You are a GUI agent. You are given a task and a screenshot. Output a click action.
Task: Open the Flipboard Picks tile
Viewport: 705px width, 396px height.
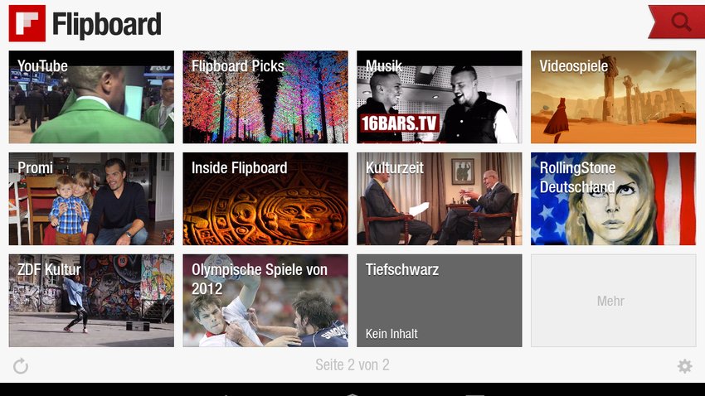pyautogui.click(x=265, y=97)
